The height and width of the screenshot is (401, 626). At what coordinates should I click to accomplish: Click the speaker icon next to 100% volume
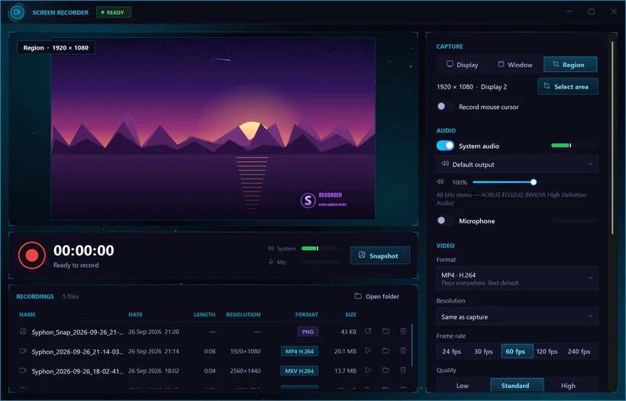(x=440, y=181)
